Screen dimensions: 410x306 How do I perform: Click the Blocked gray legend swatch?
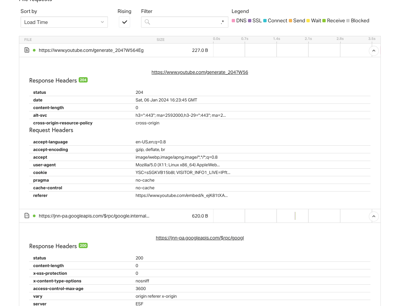coord(348,21)
